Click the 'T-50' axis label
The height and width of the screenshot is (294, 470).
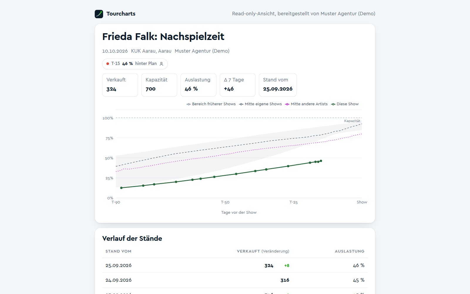(x=225, y=202)
